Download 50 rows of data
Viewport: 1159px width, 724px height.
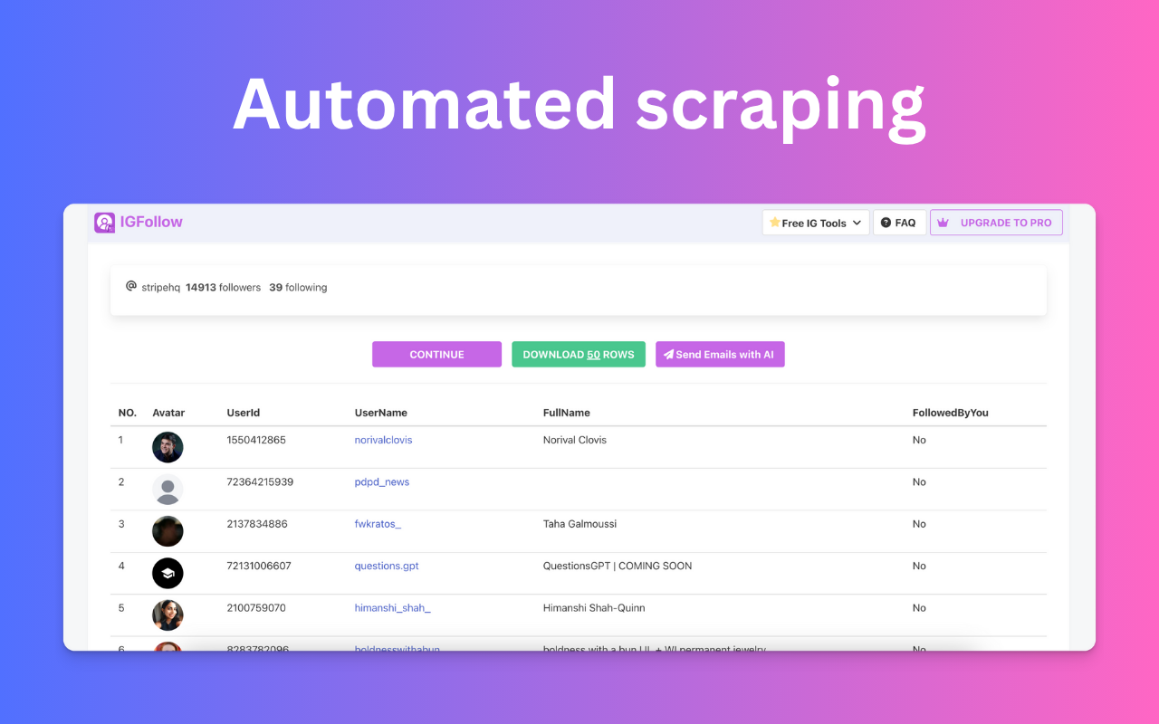tap(579, 355)
